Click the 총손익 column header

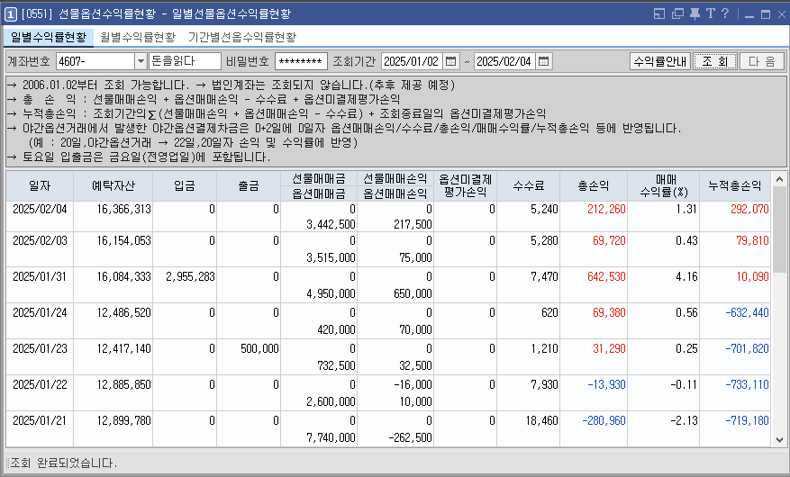594,185
